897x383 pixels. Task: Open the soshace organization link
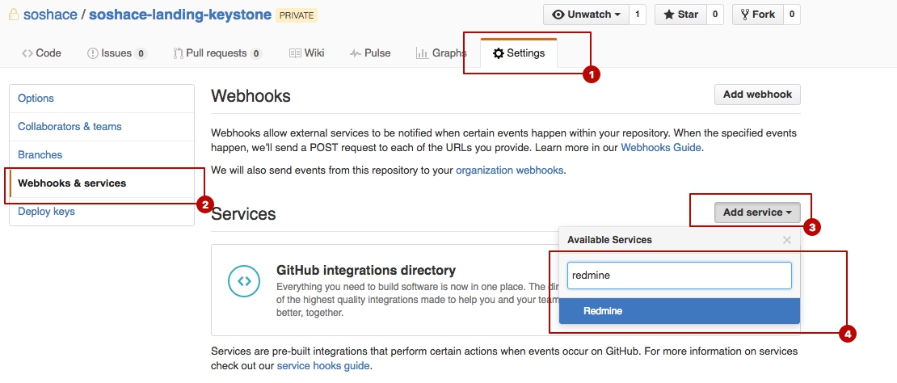click(50, 15)
